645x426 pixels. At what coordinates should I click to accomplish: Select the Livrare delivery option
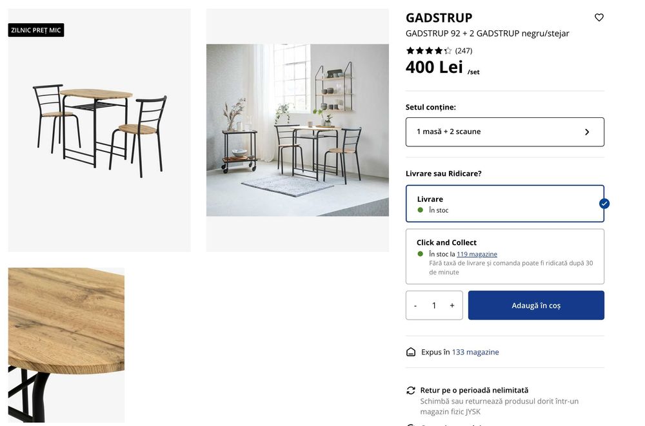[504, 204]
